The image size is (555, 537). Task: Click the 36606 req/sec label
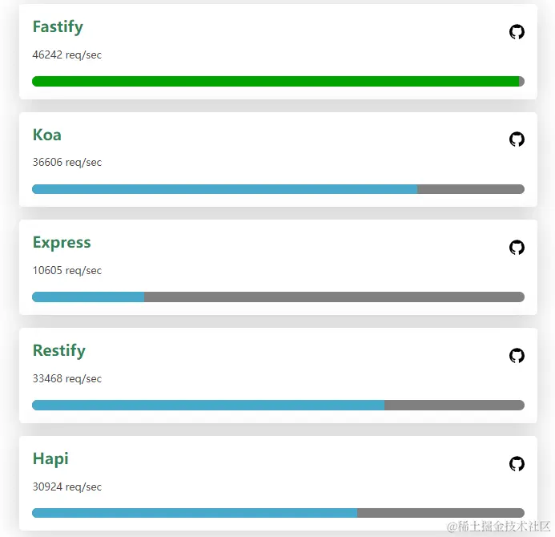[67, 162]
